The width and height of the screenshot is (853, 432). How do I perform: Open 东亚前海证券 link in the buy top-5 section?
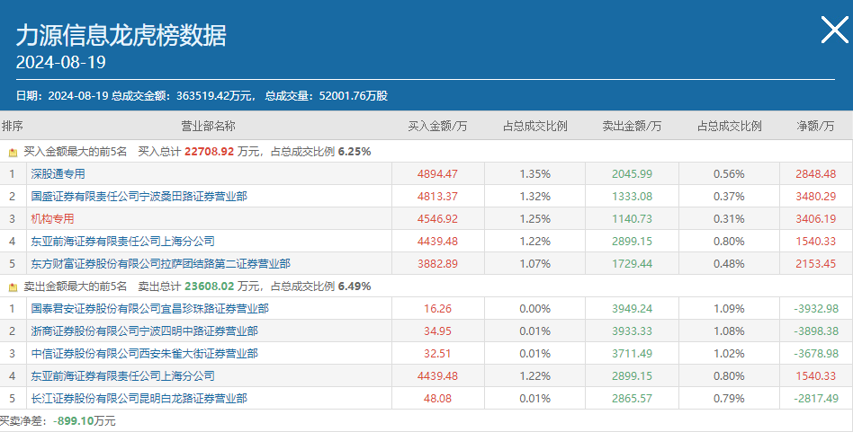click(123, 241)
